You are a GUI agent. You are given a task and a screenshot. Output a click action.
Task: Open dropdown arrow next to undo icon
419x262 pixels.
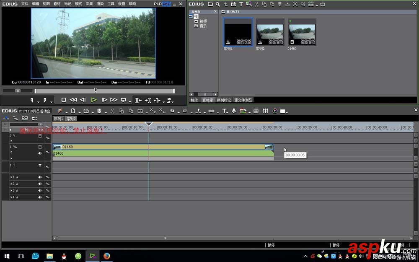point(178,112)
